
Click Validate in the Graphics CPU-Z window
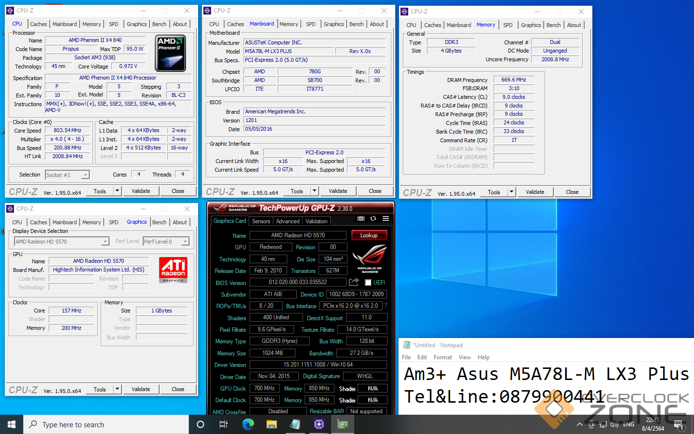click(141, 389)
